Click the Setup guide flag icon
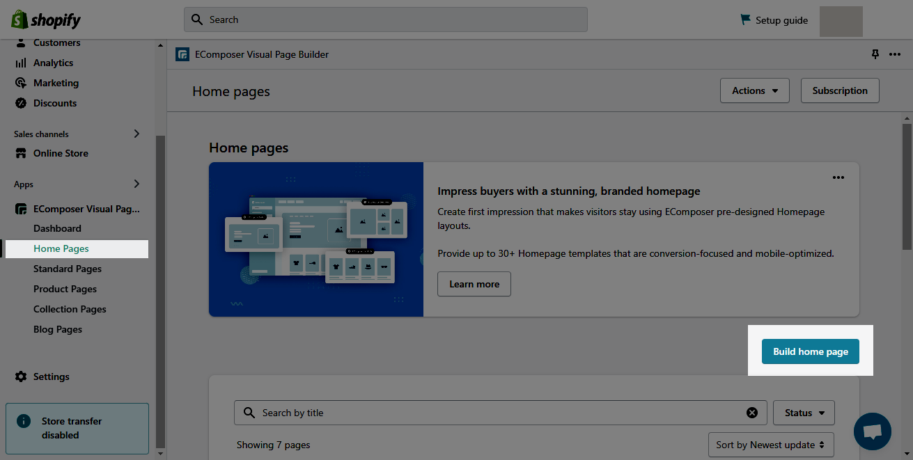 point(746,20)
